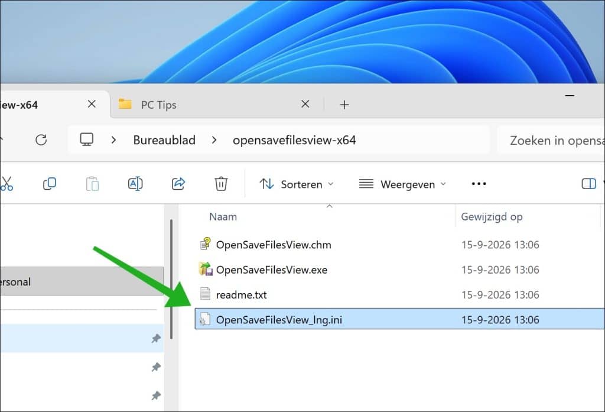Expand the chevron after the computer icon

pos(113,140)
